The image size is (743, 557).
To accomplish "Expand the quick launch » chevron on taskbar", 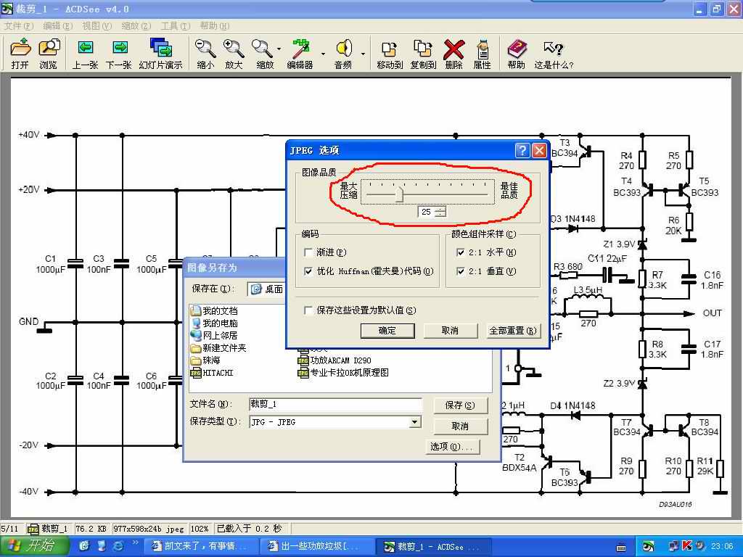I will (135, 542).
